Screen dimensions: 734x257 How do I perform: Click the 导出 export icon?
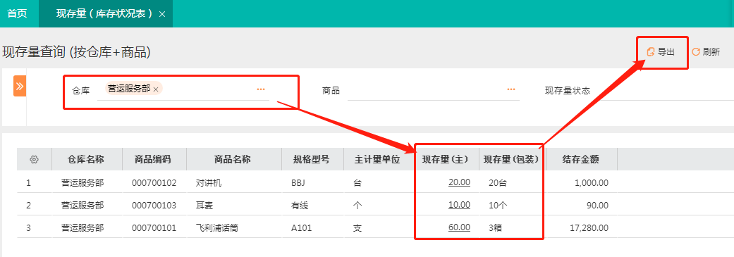pos(650,52)
